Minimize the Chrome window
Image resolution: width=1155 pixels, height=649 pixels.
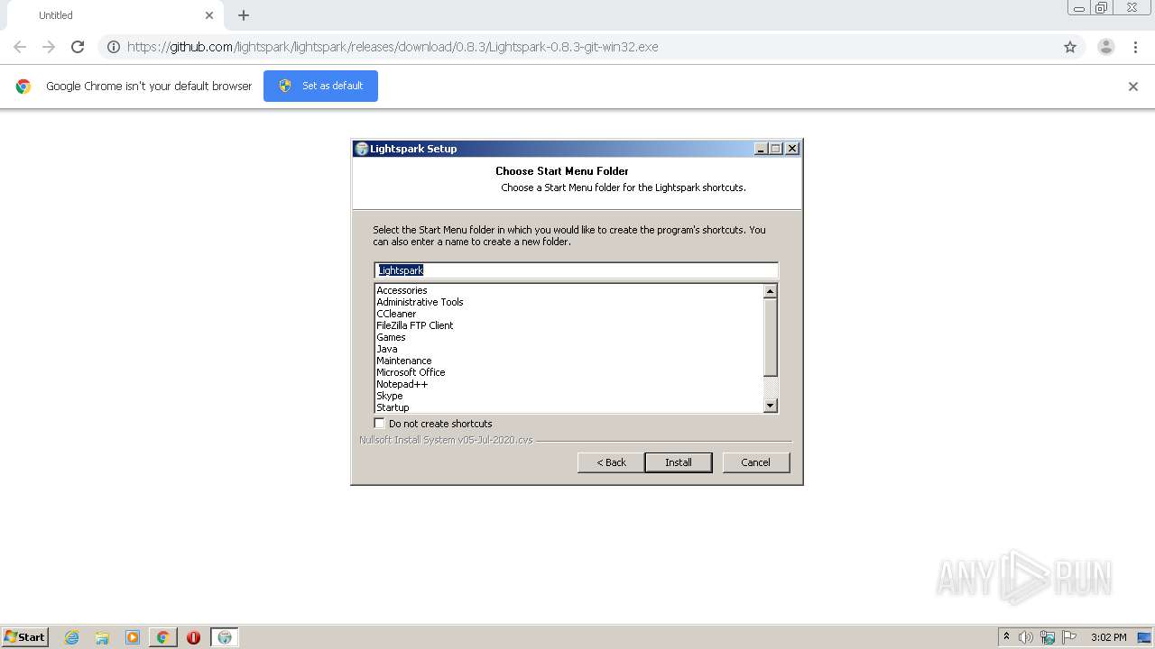[x=1079, y=8]
